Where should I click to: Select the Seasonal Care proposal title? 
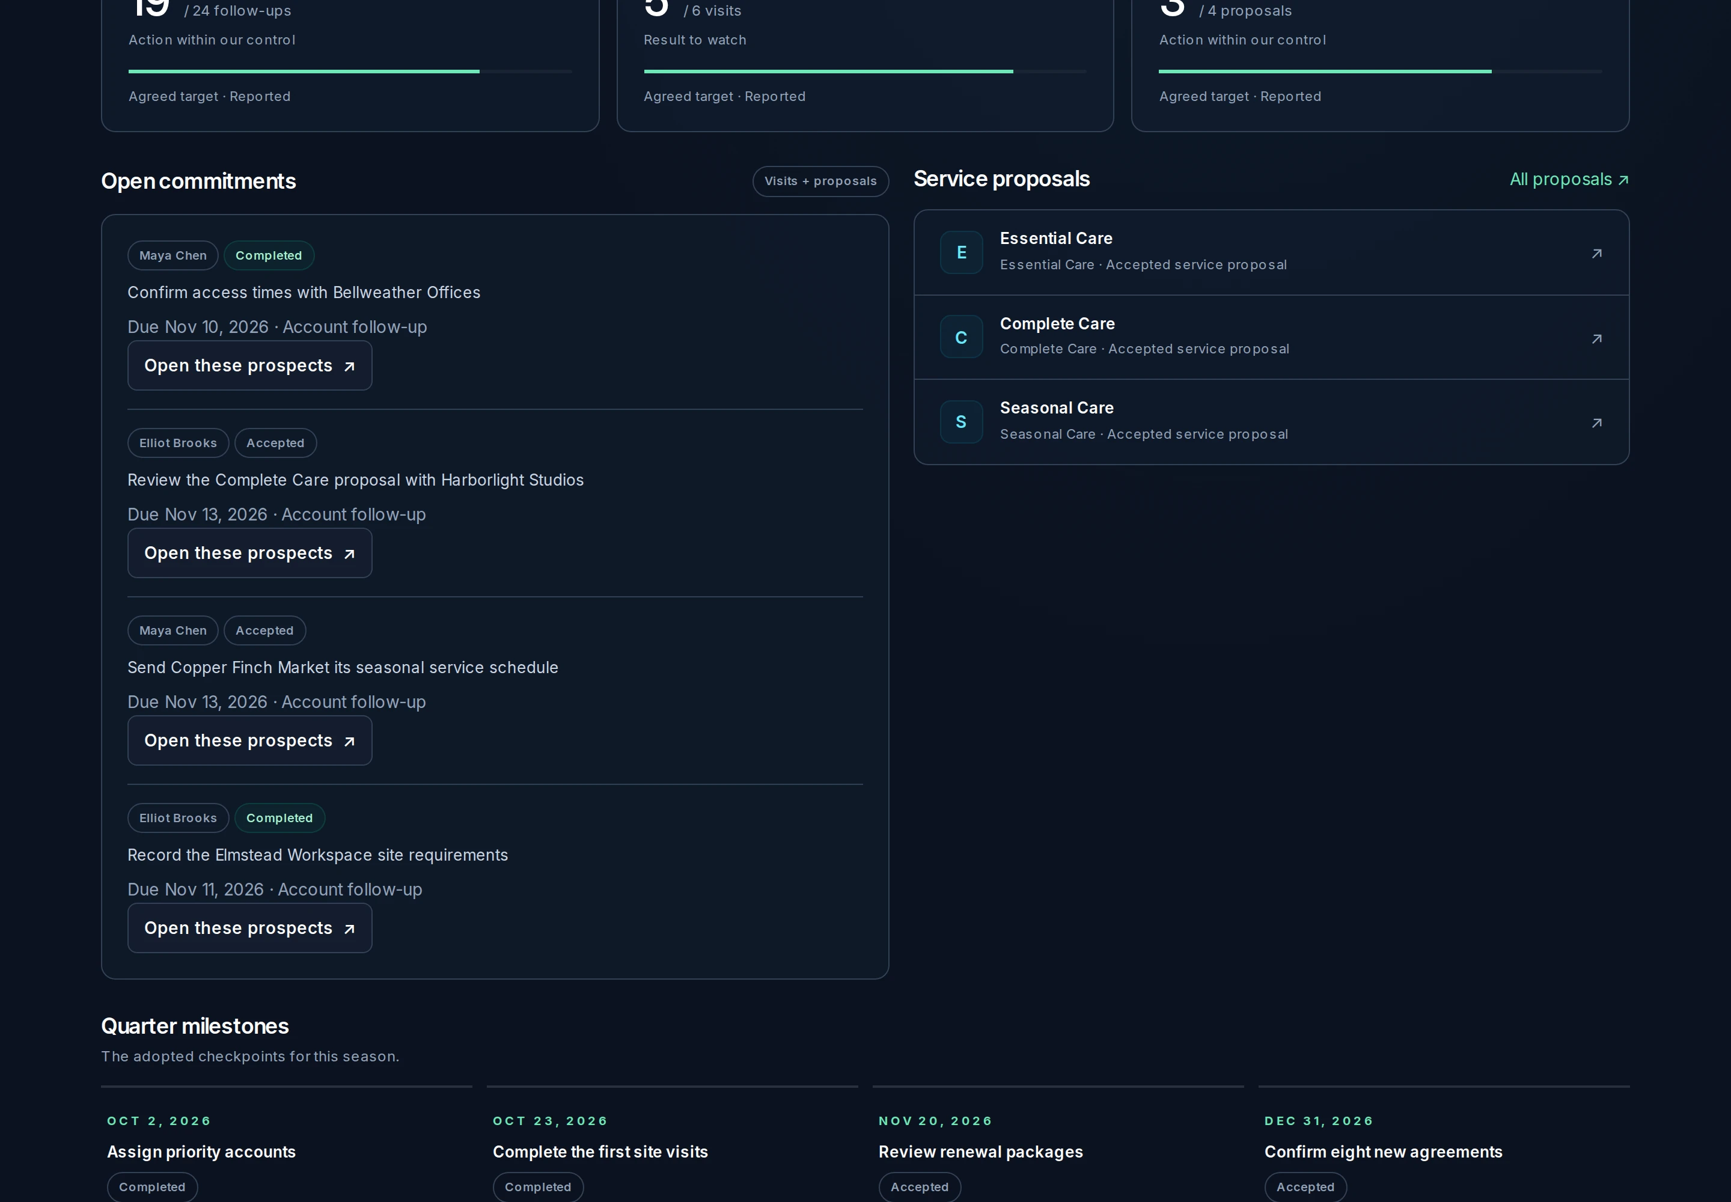pyautogui.click(x=1056, y=407)
